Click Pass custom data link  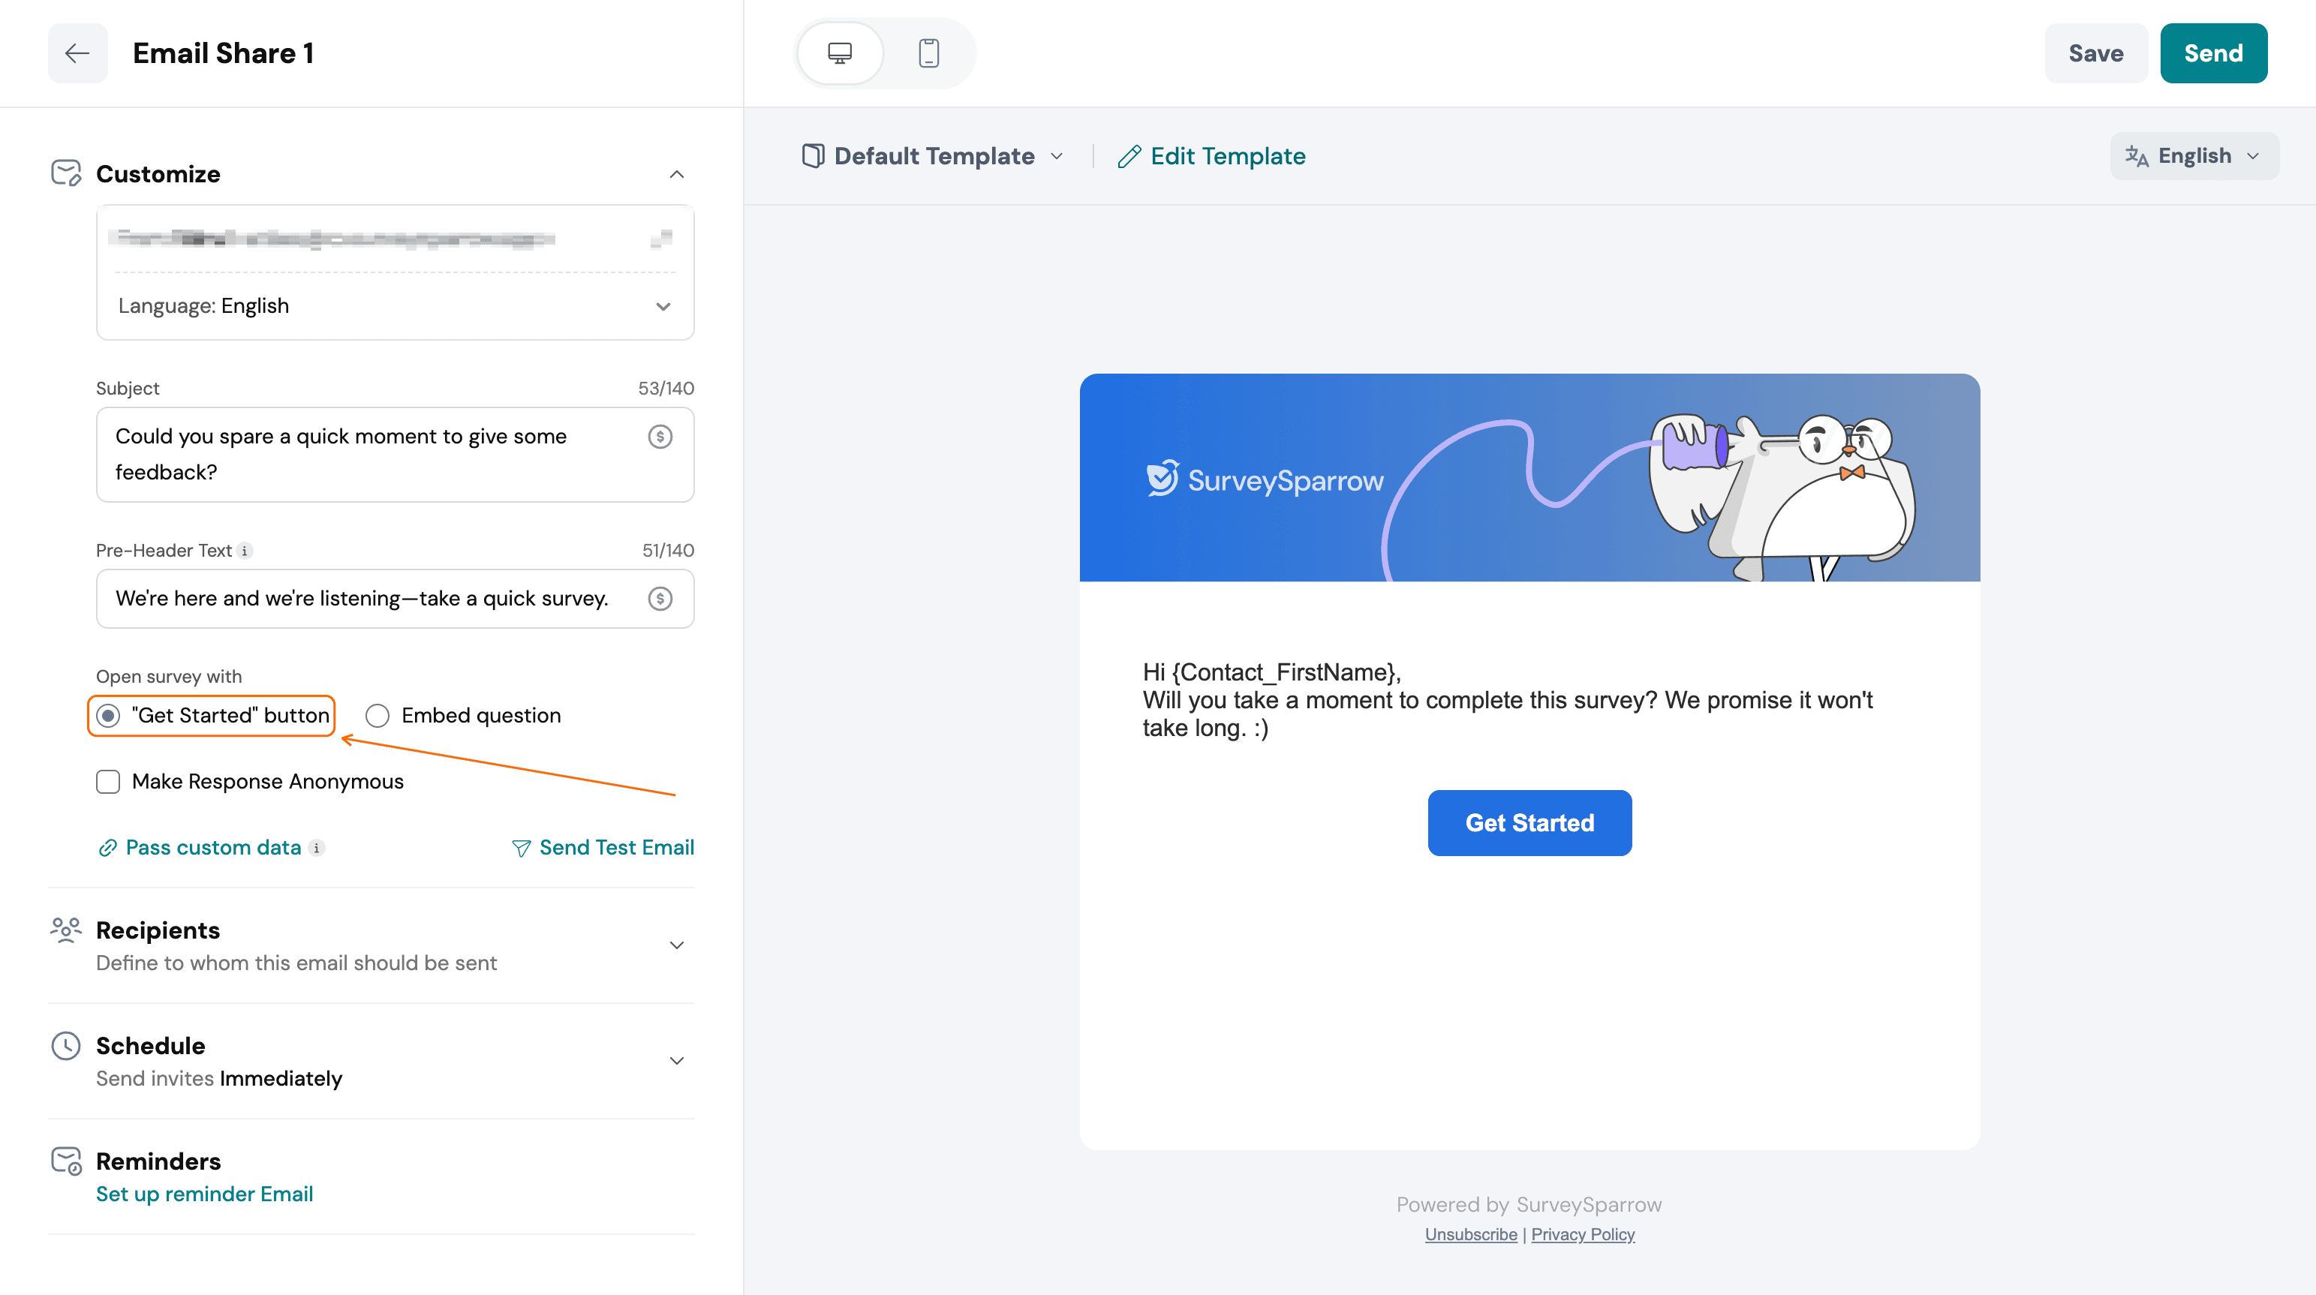(200, 848)
